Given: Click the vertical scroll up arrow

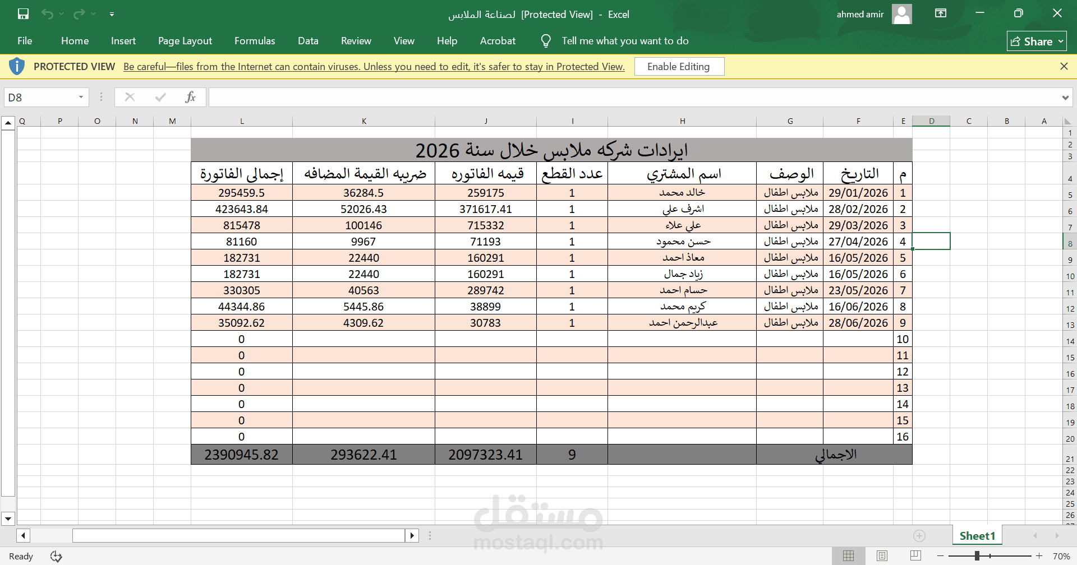Looking at the screenshot, I should (8, 122).
